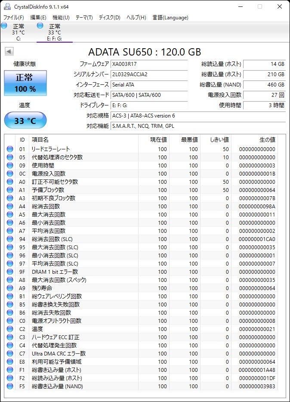Click the status orb in row F5 総書き込み量 (NAND)
The width and height of the screenshot is (290, 402).
(10, 386)
